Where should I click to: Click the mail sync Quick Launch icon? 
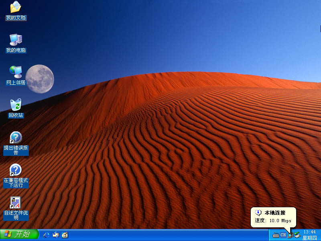coord(56,235)
